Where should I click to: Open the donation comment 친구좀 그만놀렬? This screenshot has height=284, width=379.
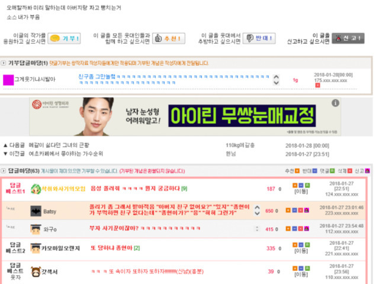tap(174, 79)
